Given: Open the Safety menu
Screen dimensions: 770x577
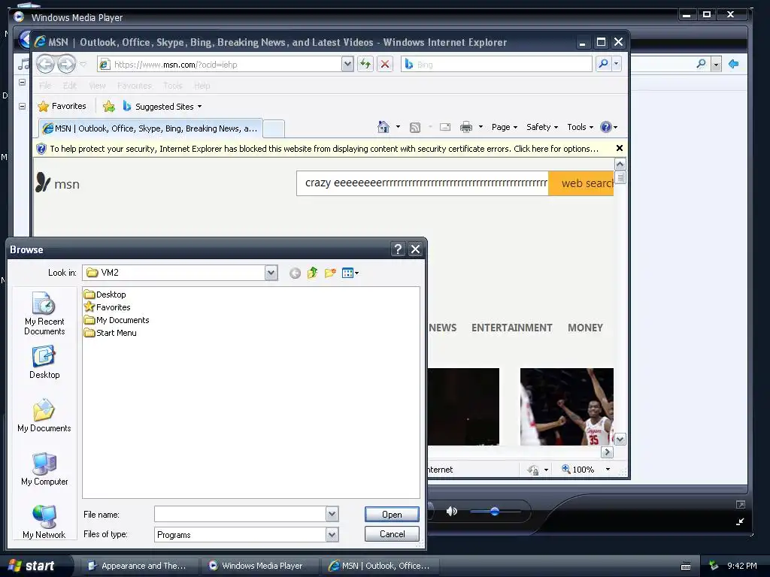Looking at the screenshot, I should (542, 127).
